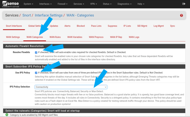The width and height of the screenshot is (190, 117).
Task: Click the WAN - Categories breadcrumb link
Action: [x=80, y=15]
